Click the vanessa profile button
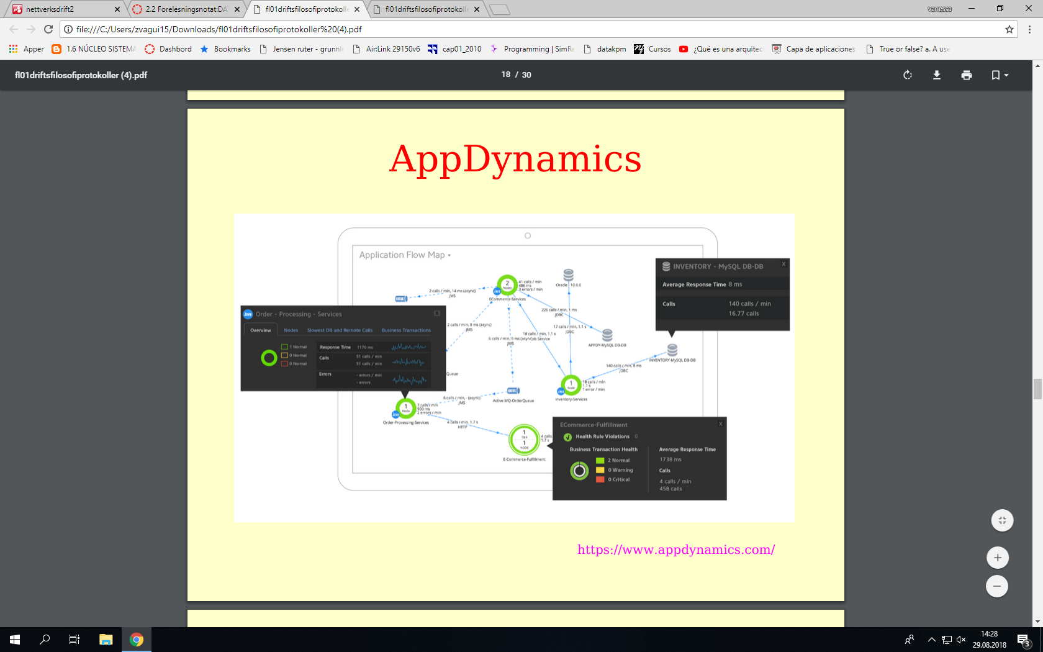Image resolution: width=1043 pixels, height=652 pixels. pyautogui.click(x=939, y=9)
